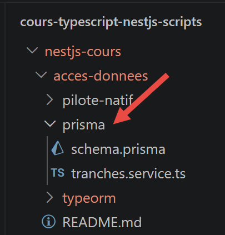
Task: Select the typeorm folder name
Action: [x=89, y=199]
